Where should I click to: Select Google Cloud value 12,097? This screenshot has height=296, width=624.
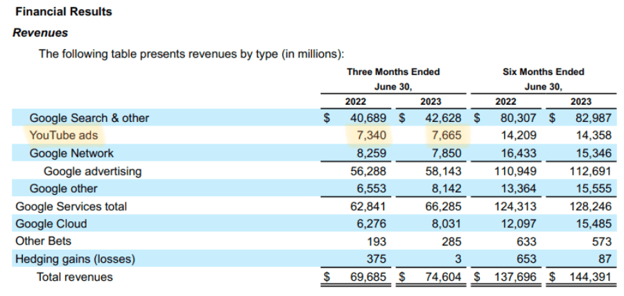[518, 224]
